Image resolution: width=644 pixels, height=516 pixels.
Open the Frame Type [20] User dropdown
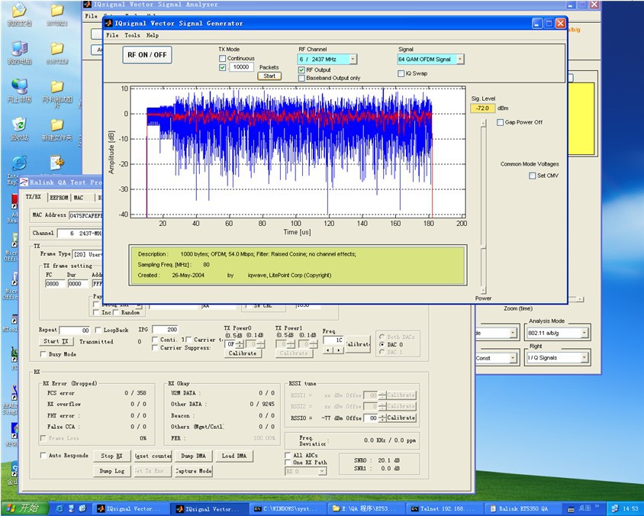pyautogui.click(x=88, y=254)
